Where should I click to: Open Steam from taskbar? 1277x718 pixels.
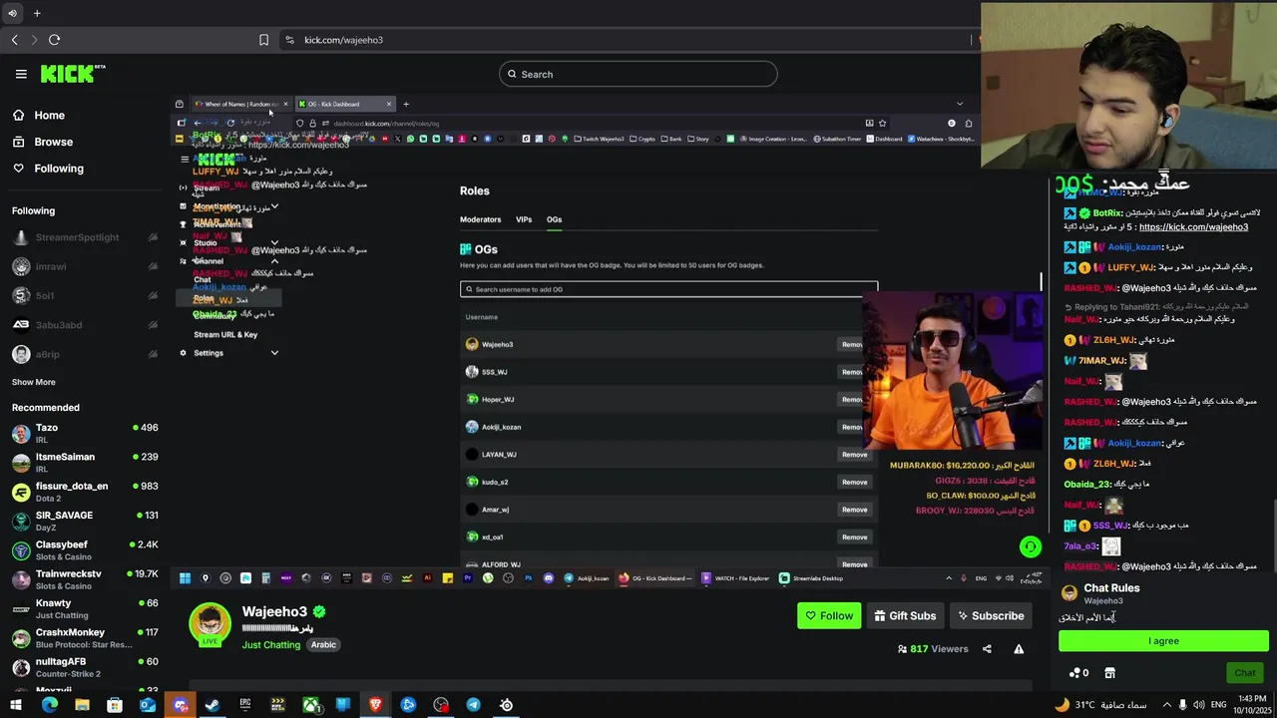coord(213,705)
